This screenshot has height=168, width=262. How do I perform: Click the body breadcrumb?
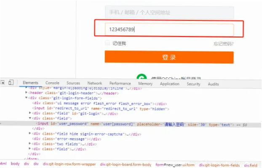(15, 164)
